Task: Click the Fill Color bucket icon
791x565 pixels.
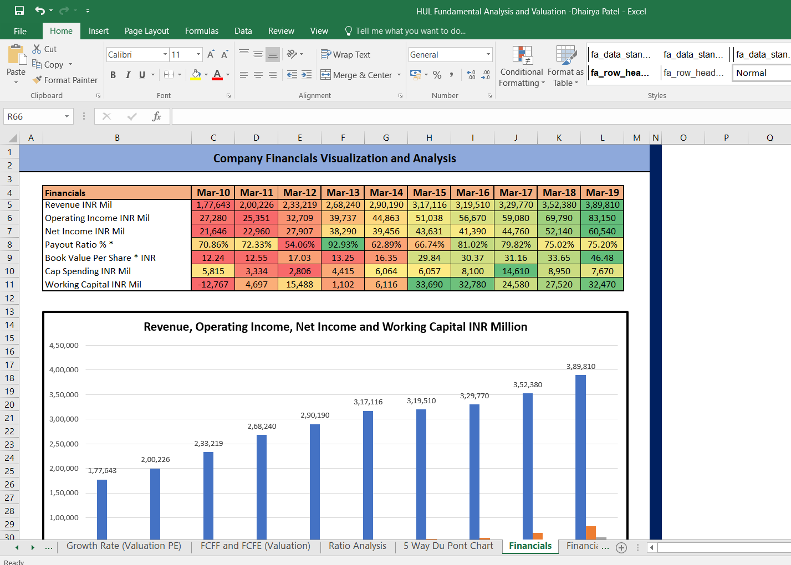Action: tap(196, 75)
